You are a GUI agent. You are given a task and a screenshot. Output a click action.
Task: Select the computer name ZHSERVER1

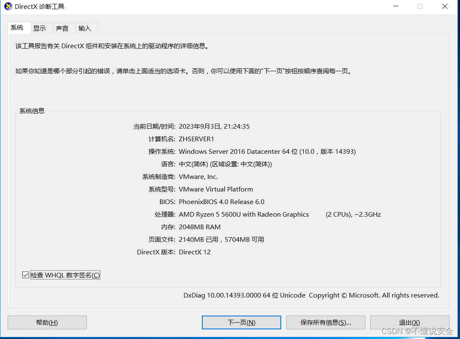(x=196, y=139)
